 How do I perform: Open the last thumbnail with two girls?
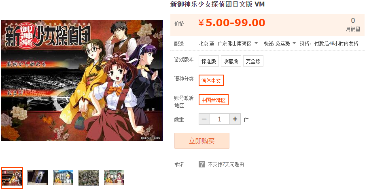point(114,177)
